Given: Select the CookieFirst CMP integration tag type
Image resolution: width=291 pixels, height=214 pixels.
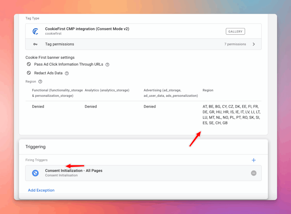Looking at the screenshot, I should coord(87,29).
